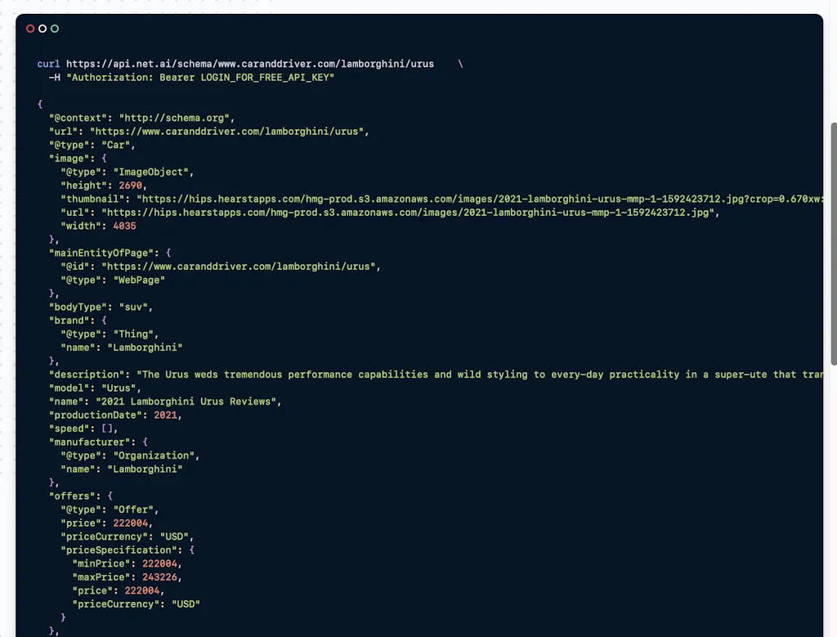Collapse the "offers" object brace
837x637 pixels.
click(x=110, y=496)
